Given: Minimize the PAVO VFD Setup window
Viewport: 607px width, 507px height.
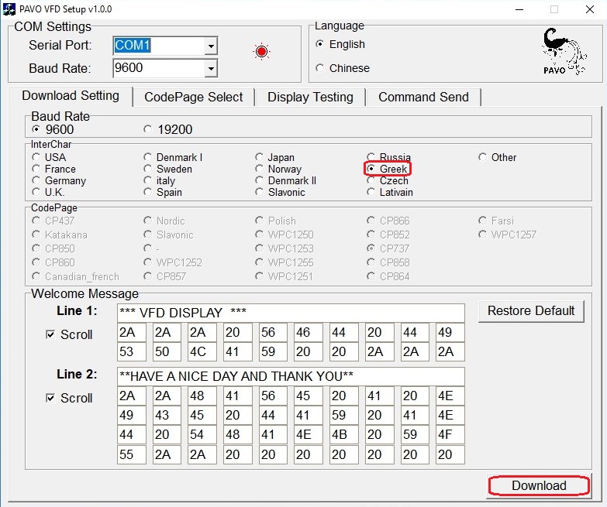Looking at the screenshot, I should [x=519, y=9].
